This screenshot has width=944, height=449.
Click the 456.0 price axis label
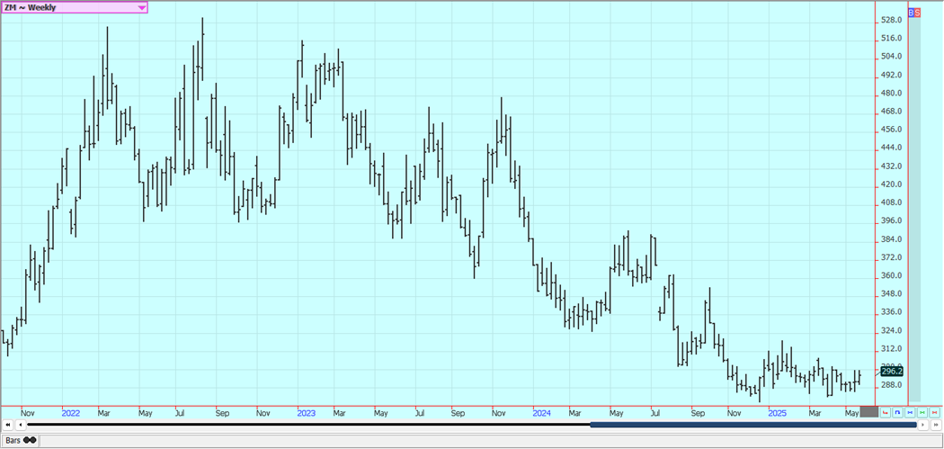tap(890, 130)
